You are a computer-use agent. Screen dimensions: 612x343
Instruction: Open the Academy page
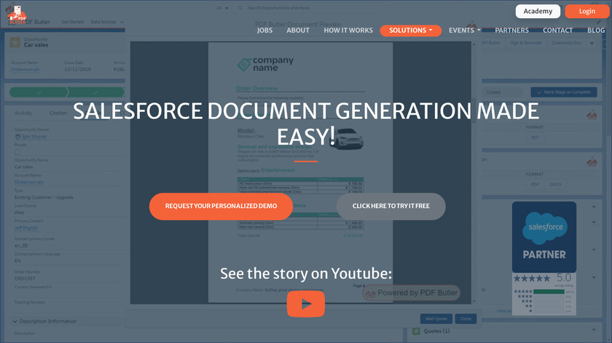(538, 12)
